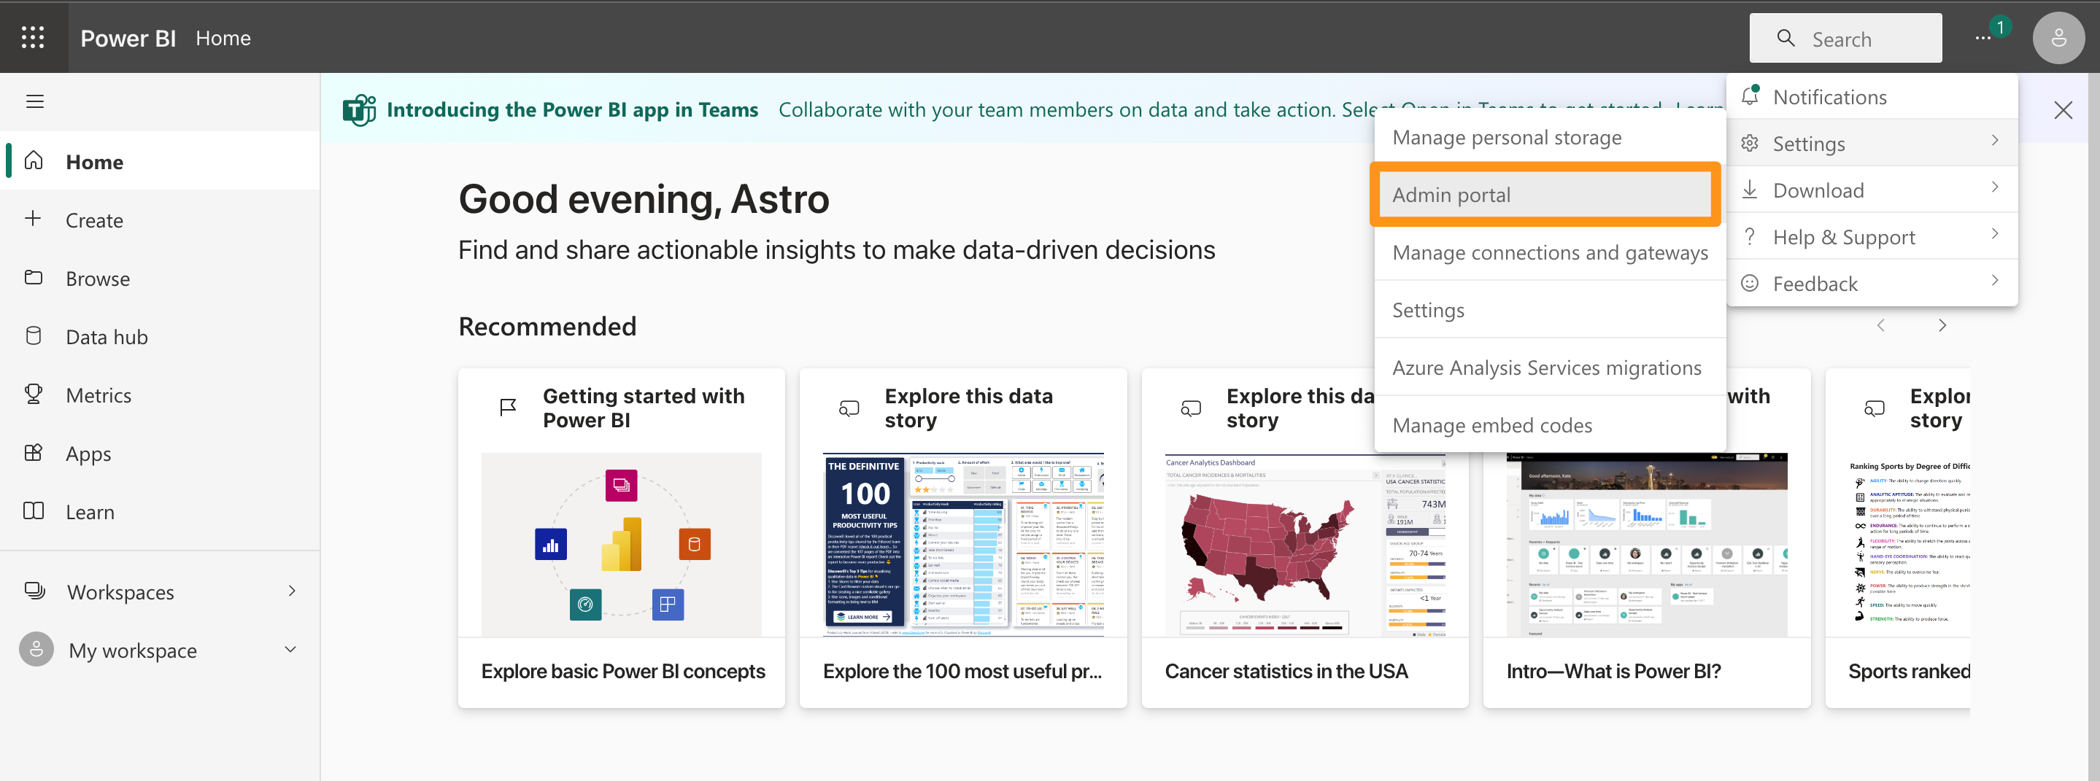Click the Learn book icon
The height and width of the screenshot is (781, 2100).
pyautogui.click(x=34, y=511)
